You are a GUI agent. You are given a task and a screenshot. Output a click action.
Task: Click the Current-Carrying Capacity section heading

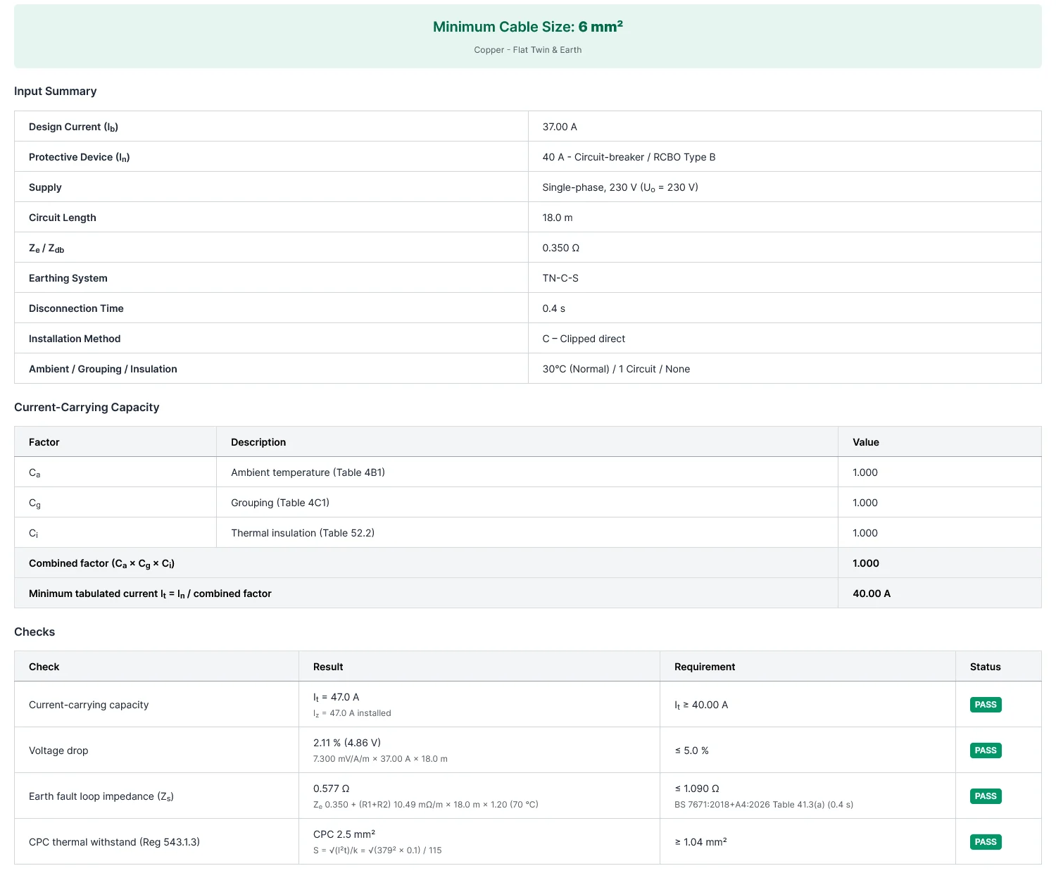(x=87, y=407)
